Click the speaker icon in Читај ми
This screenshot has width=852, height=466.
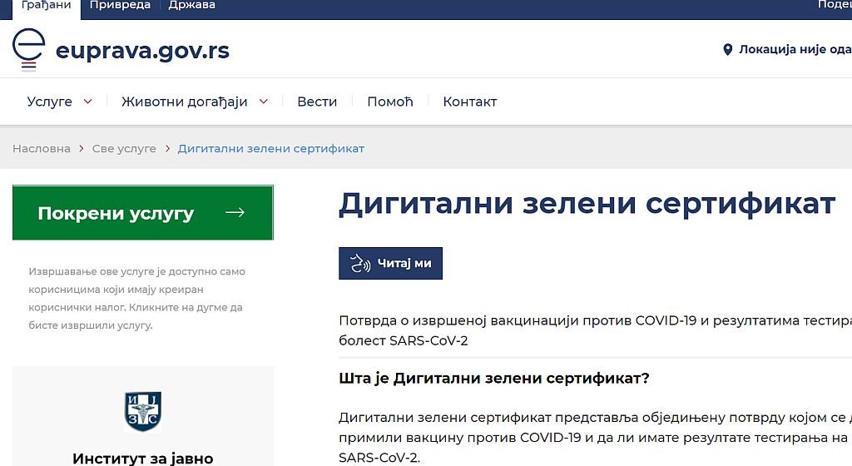click(x=359, y=264)
